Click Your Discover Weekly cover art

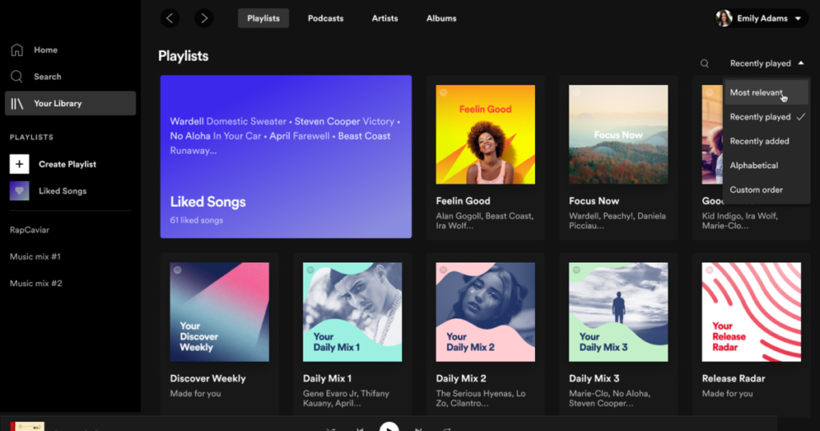pos(219,312)
